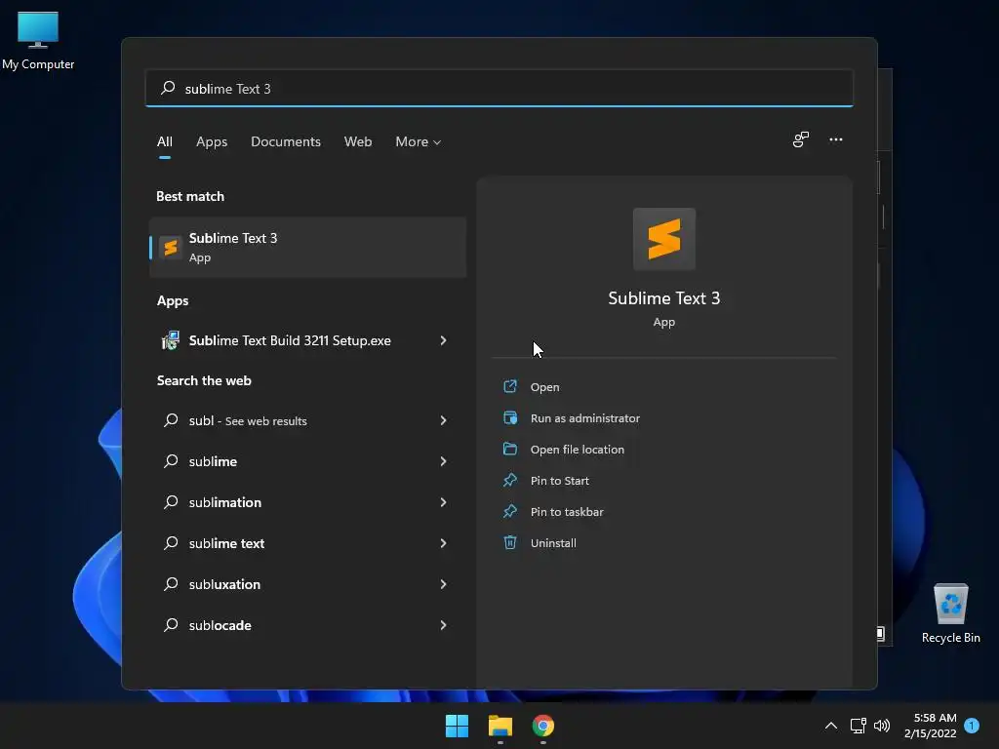This screenshot has height=749, width=999.
Task: Switch to the Web search tab
Action: 358,141
